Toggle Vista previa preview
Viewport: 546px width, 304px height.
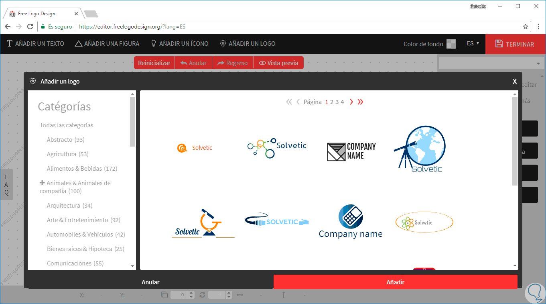(278, 63)
